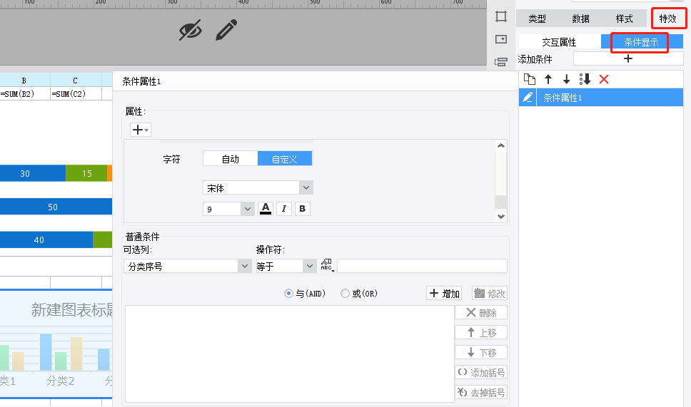Open the 属性 plus dropdown
Viewport: 691px width, 407px height.
(x=141, y=130)
